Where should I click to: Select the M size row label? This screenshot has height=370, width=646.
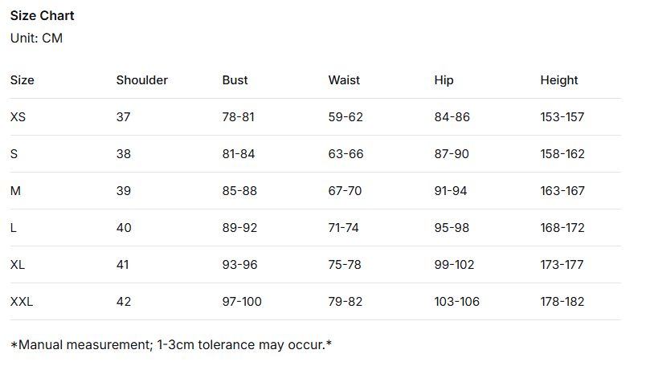[15, 191]
